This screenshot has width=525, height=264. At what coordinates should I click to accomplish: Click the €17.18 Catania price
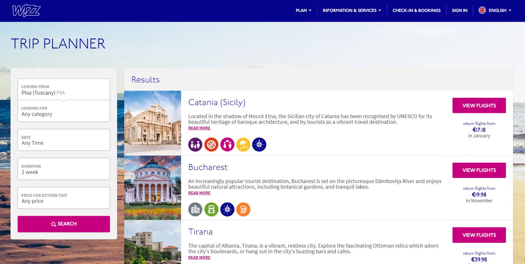pos(479,130)
